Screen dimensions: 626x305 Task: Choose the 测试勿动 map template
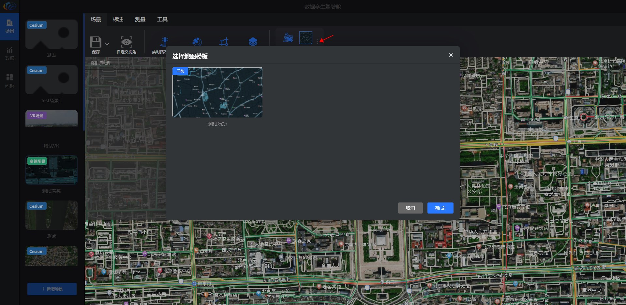(x=217, y=92)
